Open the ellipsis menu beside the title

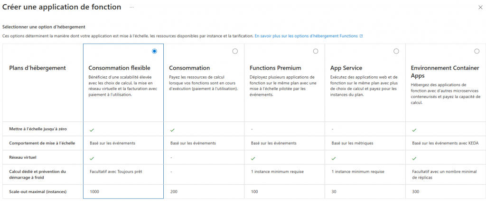click(132, 8)
